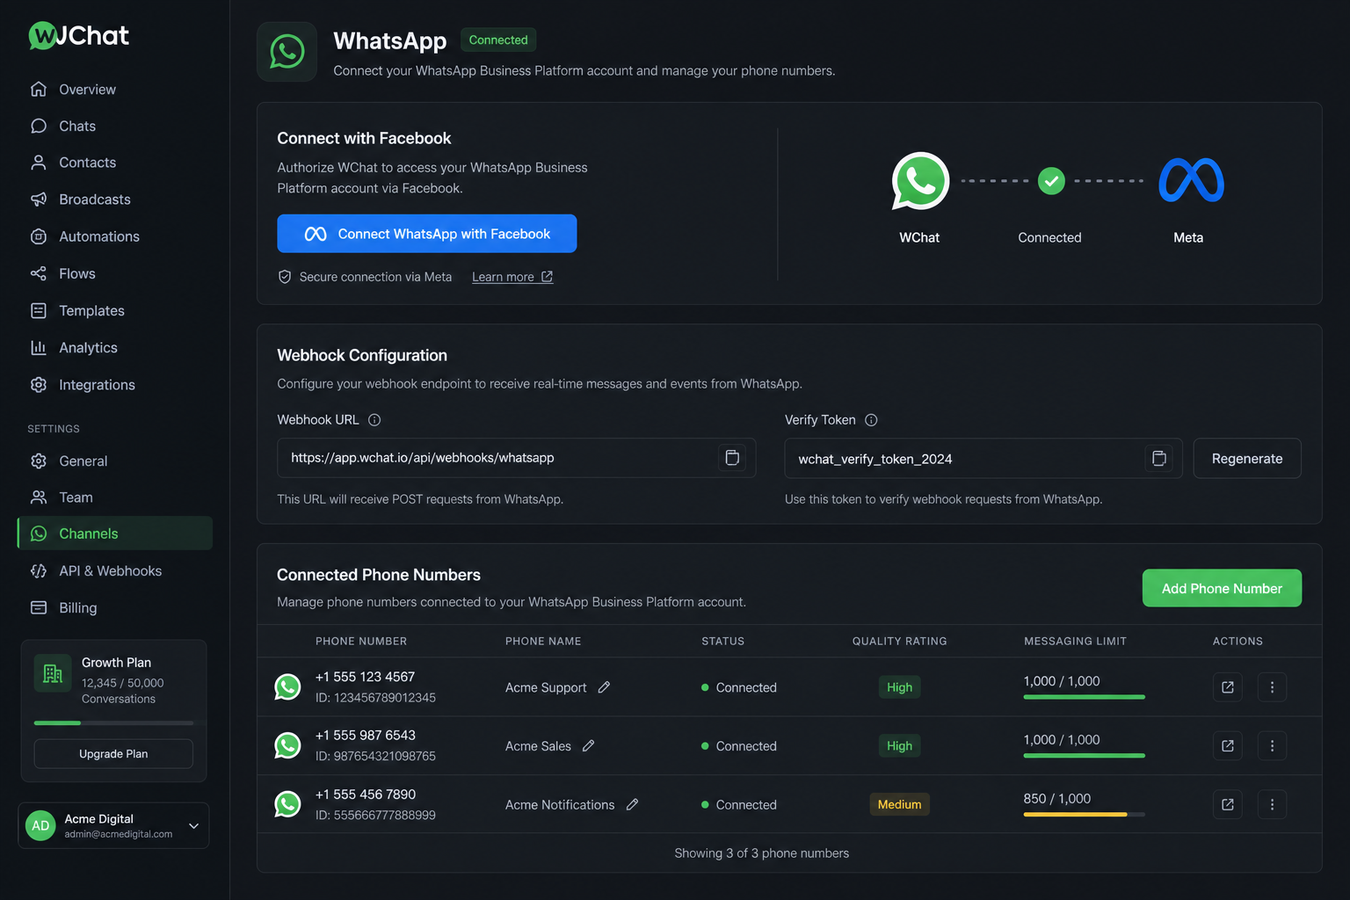This screenshot has height=900, width=1350.
Task: Click WhatsApp icon in Acme Support row
Action: point(287,687)
